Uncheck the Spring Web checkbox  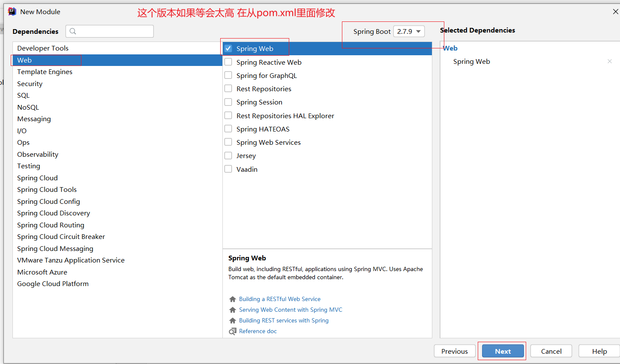[228, 48]
